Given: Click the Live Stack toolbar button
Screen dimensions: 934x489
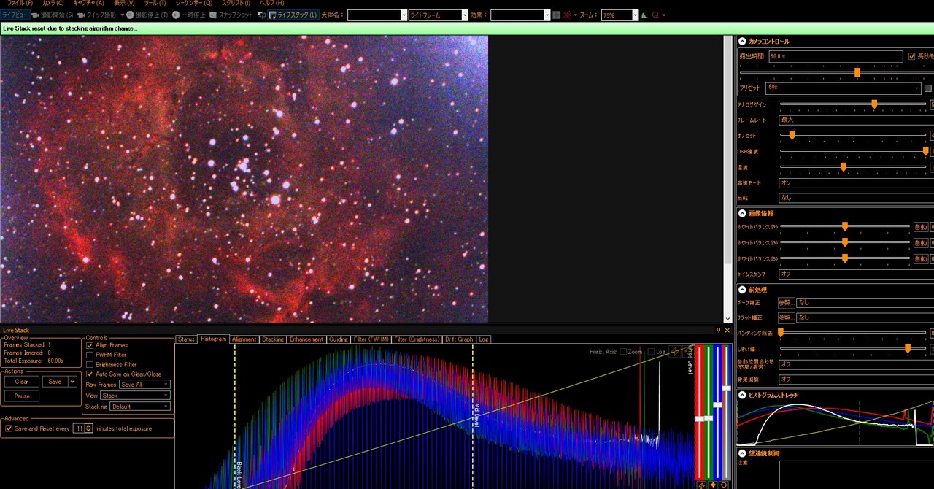Looking at the screenshot, I should [x=292, y=15].
